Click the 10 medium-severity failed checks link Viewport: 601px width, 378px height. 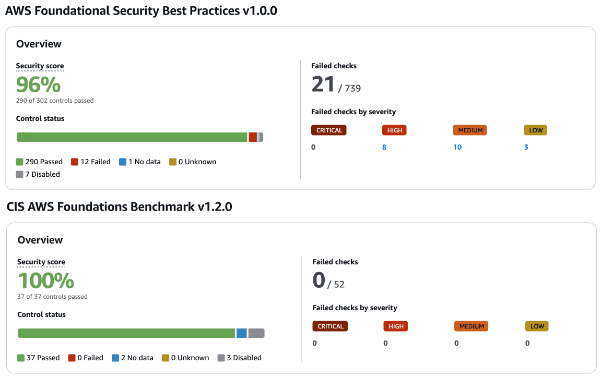tap(457, 147)
